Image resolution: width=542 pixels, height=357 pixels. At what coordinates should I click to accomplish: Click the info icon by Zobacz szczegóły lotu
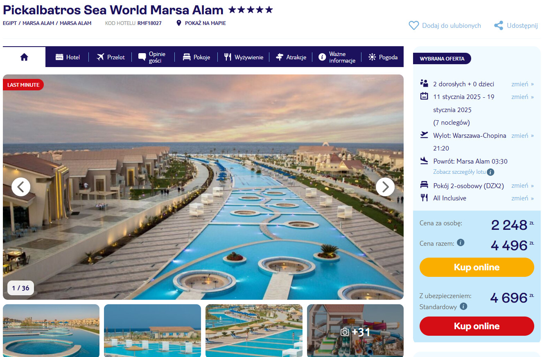click(490, 172)
